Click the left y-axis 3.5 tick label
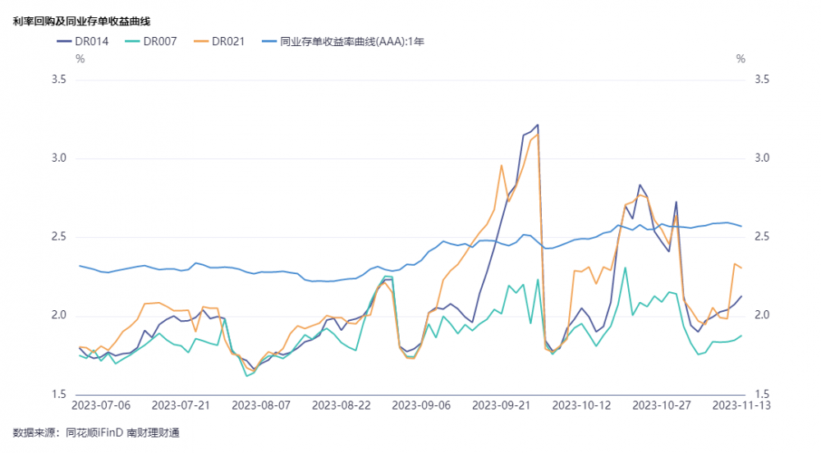The image size is (821, 453). coord(58,80)
